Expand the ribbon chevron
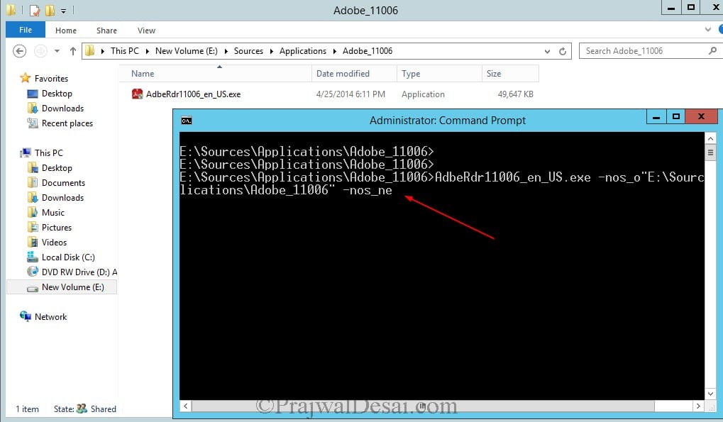723x422 pixels. coord(708,30)
